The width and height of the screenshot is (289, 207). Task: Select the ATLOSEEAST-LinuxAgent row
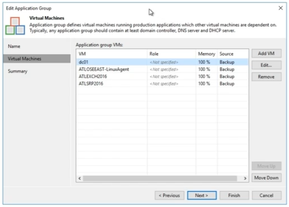[162, 69]
